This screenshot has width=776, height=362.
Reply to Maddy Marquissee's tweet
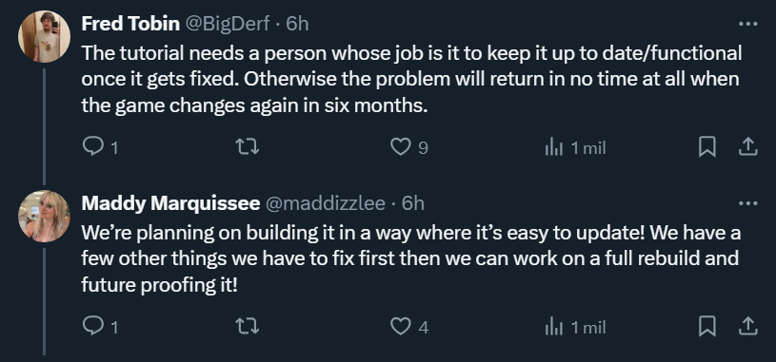(92, 327)
